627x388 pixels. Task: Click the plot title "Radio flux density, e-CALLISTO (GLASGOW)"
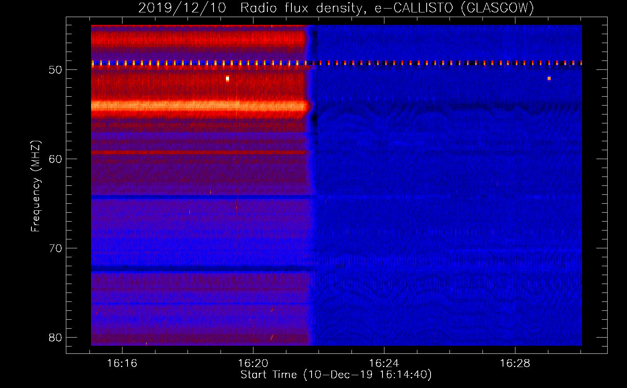tap(387, 8)
